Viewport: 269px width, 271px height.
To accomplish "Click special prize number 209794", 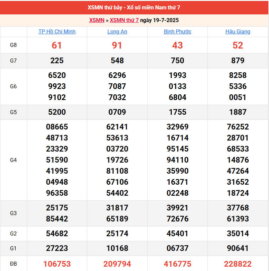I will pyautogui.click(x=117, y=264).
